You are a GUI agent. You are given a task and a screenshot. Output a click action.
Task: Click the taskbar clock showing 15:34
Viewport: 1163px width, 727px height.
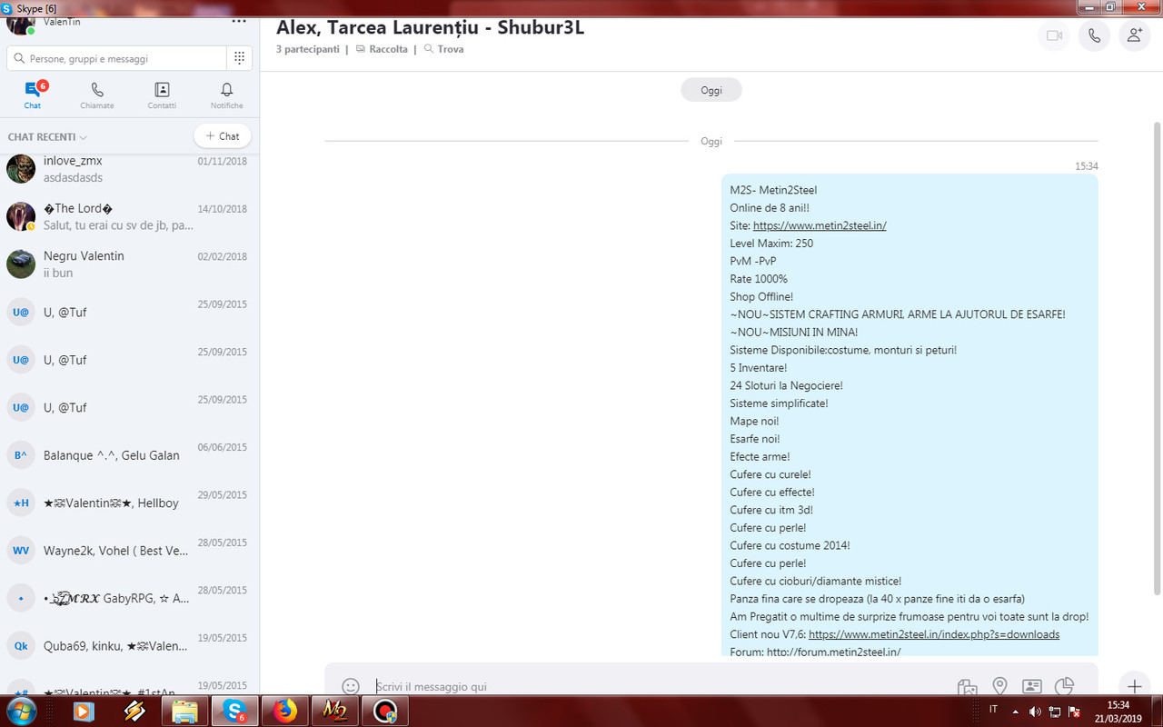coord(1118,711)
